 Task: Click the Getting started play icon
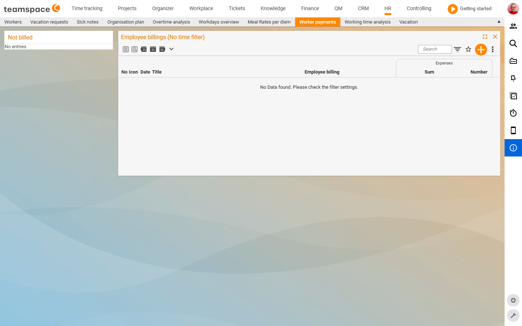453,9
